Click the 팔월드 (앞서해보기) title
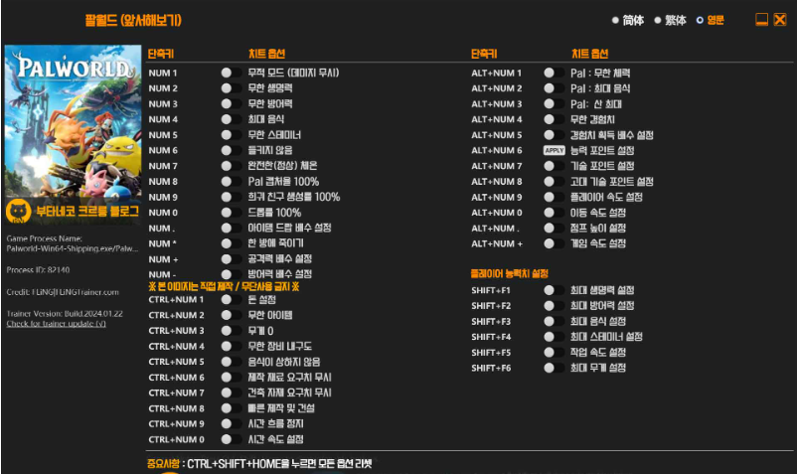 (x=133, y=20)
